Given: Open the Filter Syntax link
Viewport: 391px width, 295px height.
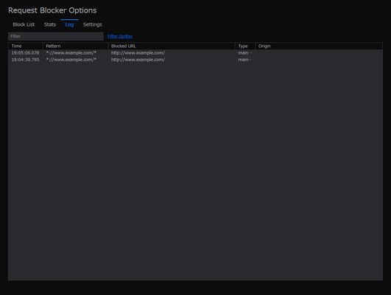Looking at the screenshot, I should point(120,36).
